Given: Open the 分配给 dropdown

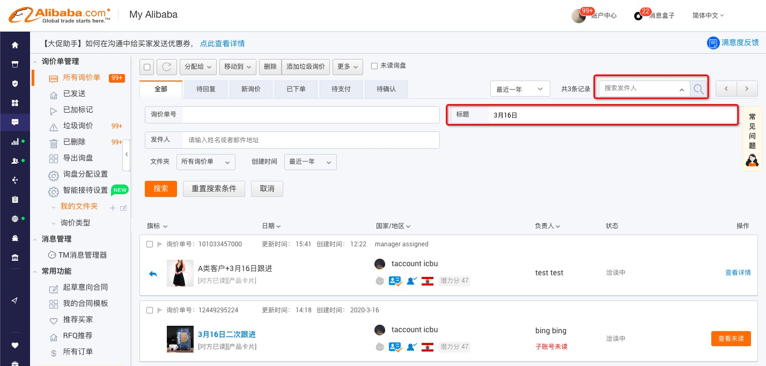Looking at the screenshot, I should tap(198, 67).
